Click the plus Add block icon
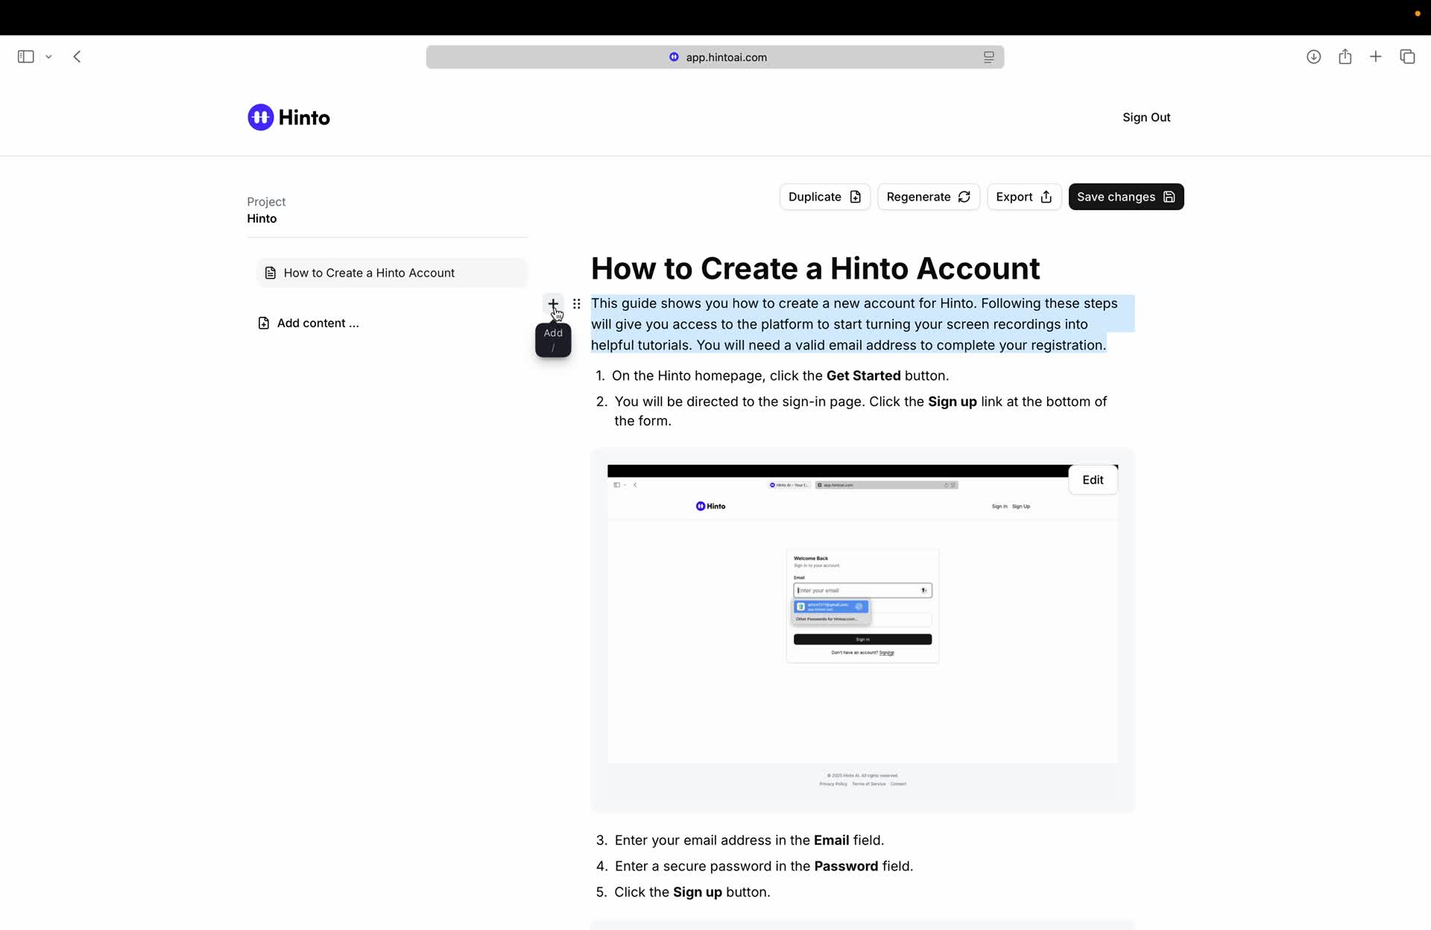 (552, 303)
